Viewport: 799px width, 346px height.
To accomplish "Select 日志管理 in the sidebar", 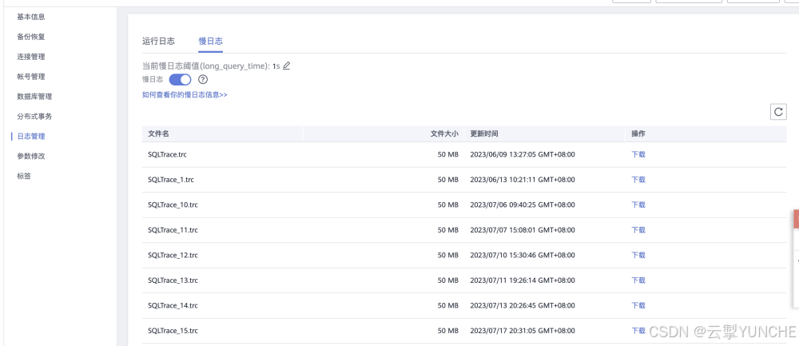I will (x=31, y=136).
